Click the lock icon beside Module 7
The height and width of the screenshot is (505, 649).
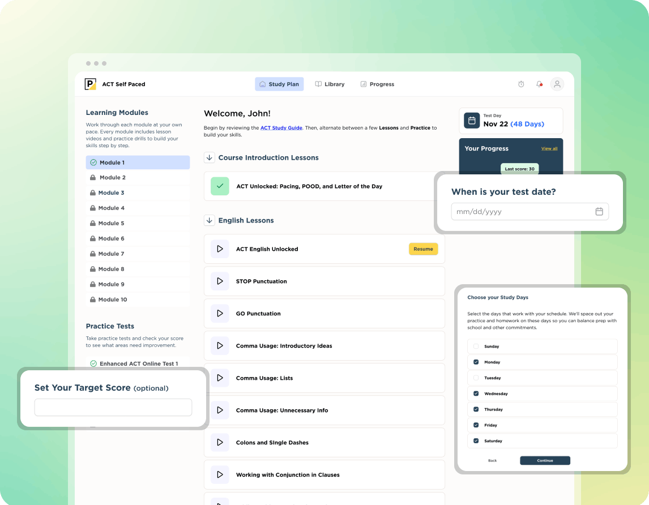click(x=93, y=254)
